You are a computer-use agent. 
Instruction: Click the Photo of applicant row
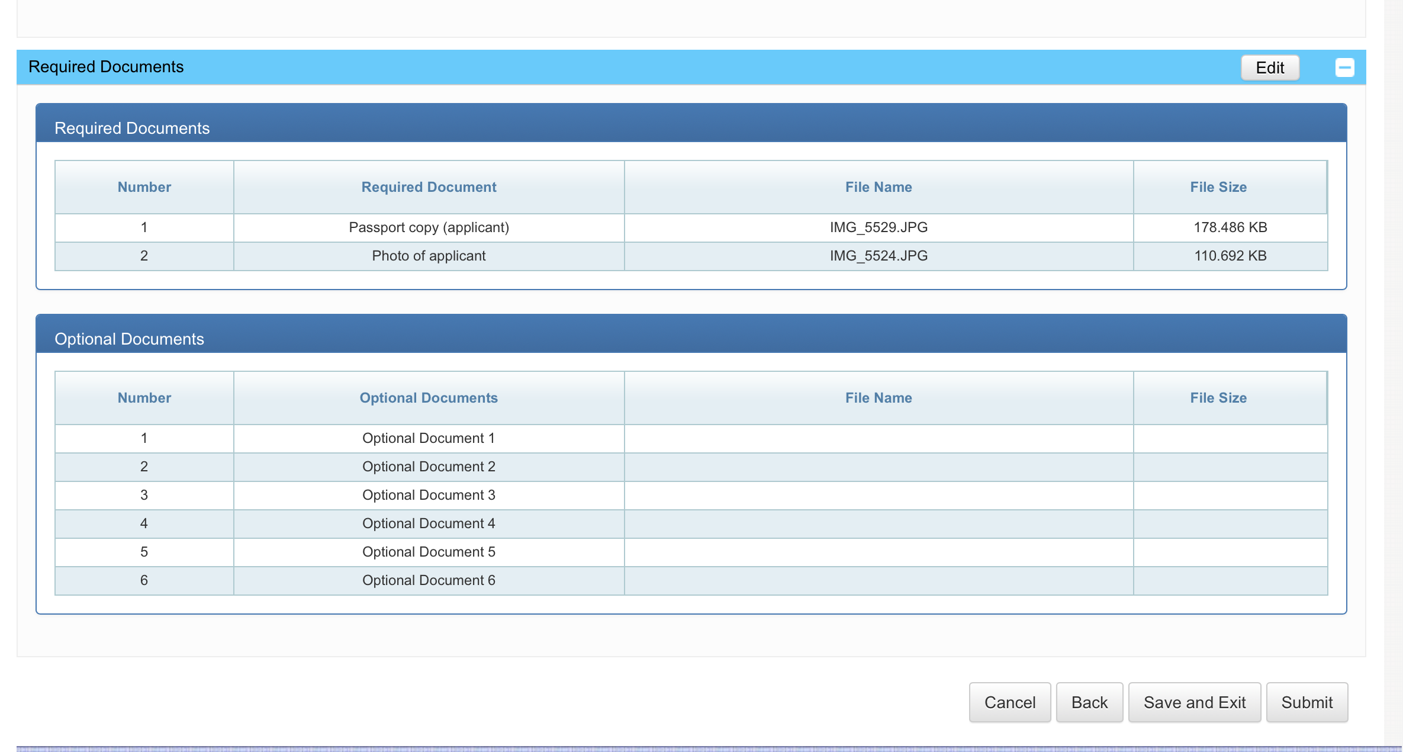429,256
